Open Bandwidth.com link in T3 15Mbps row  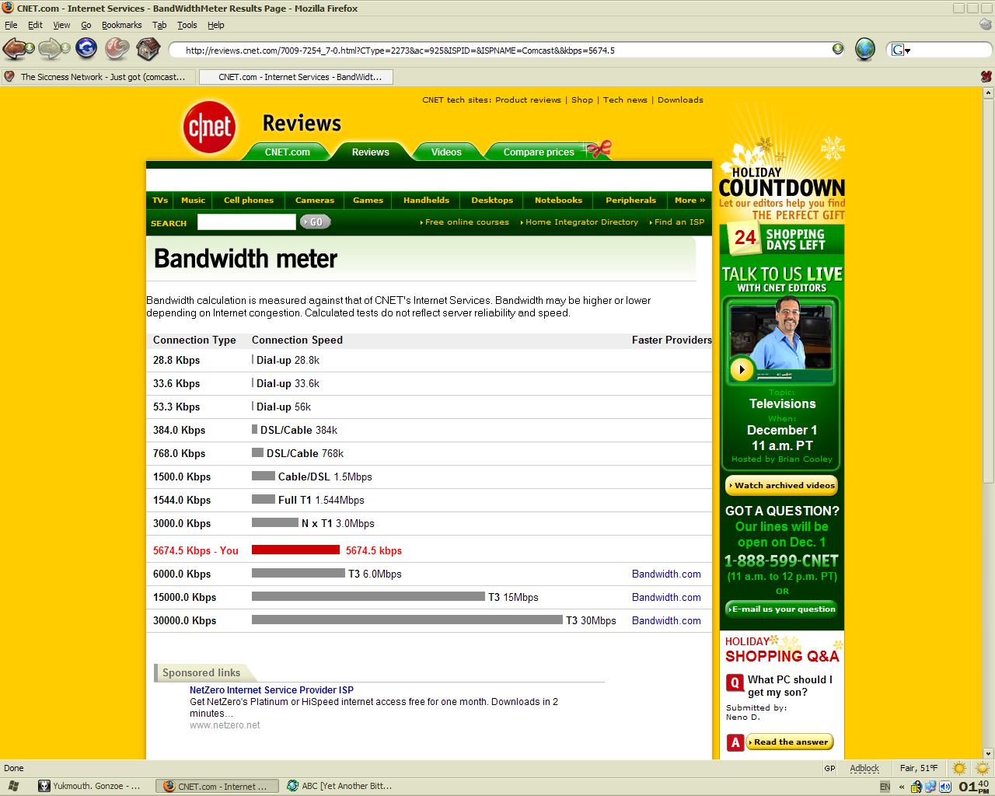[x=666, y=598]
